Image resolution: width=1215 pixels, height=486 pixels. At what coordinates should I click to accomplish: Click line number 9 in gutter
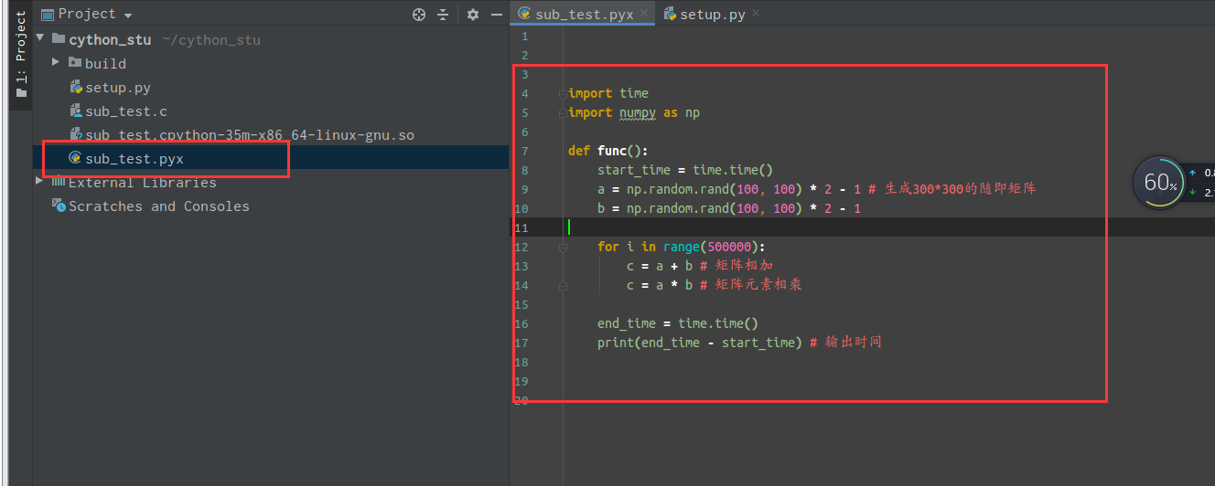pyautogui.click(x=525, y=189)
